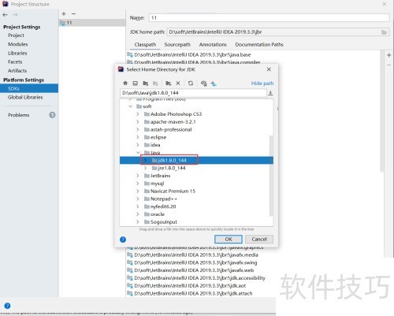The image size is (394, 316).
Task: Switch to the Classpath tab
Action: point(145,44)
